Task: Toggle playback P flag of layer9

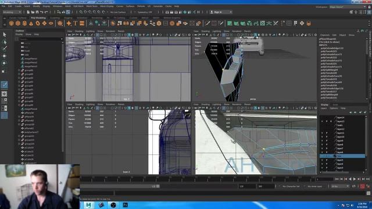Action: (327, 140)
